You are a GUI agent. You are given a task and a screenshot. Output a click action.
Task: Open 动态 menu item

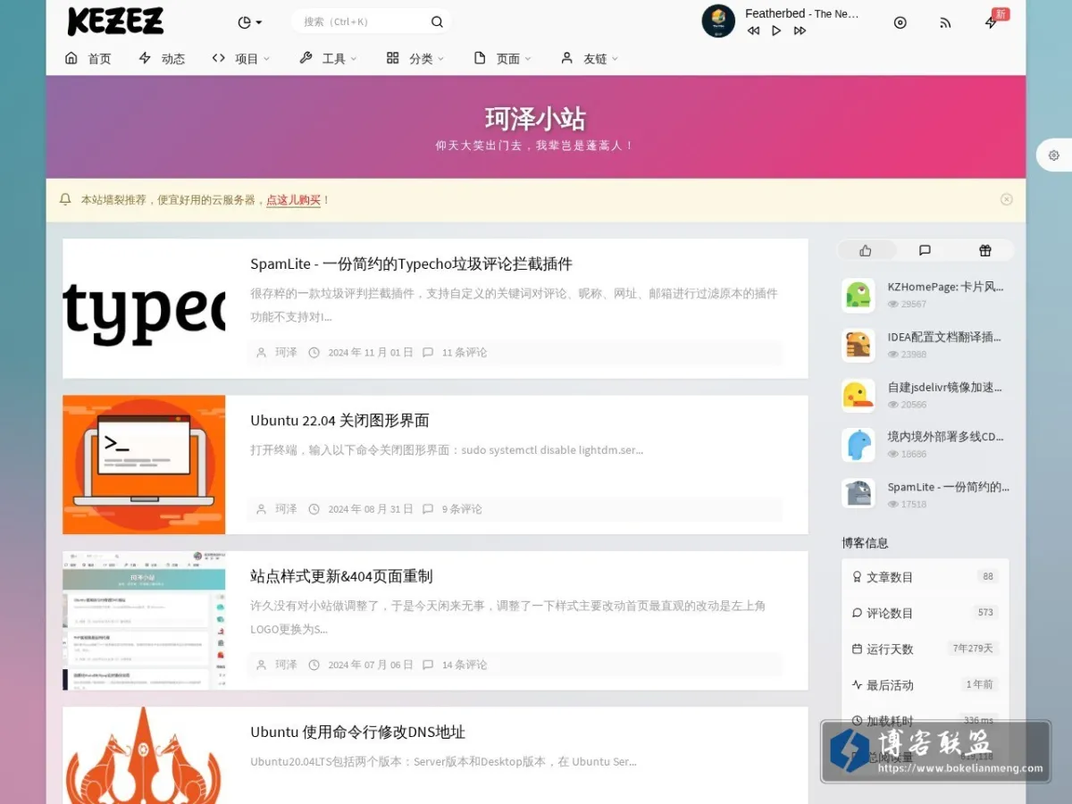click(162, 58)
